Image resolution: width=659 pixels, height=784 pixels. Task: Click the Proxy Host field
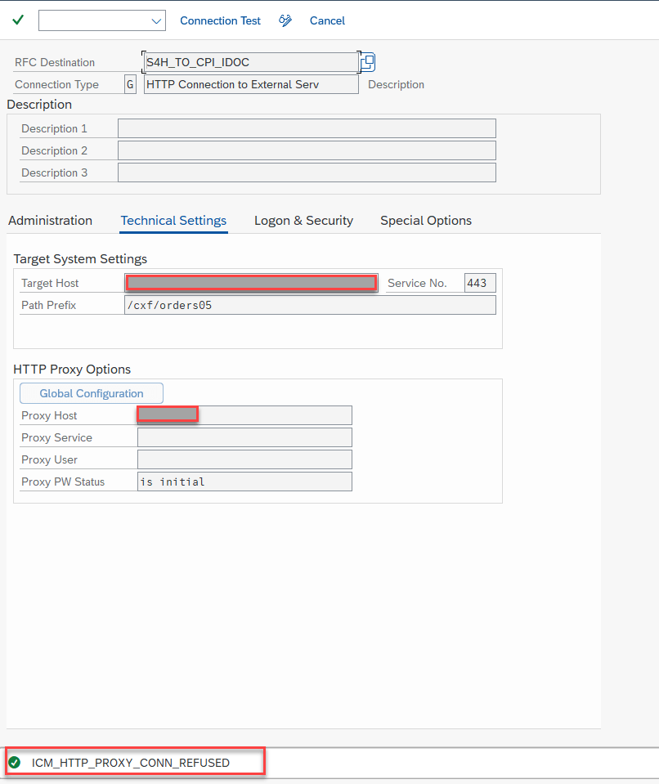pos(244,415)
